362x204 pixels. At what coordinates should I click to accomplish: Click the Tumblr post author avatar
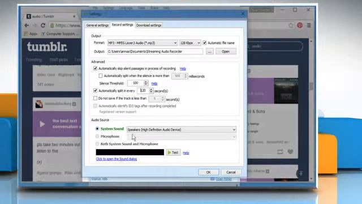point(39,104)
